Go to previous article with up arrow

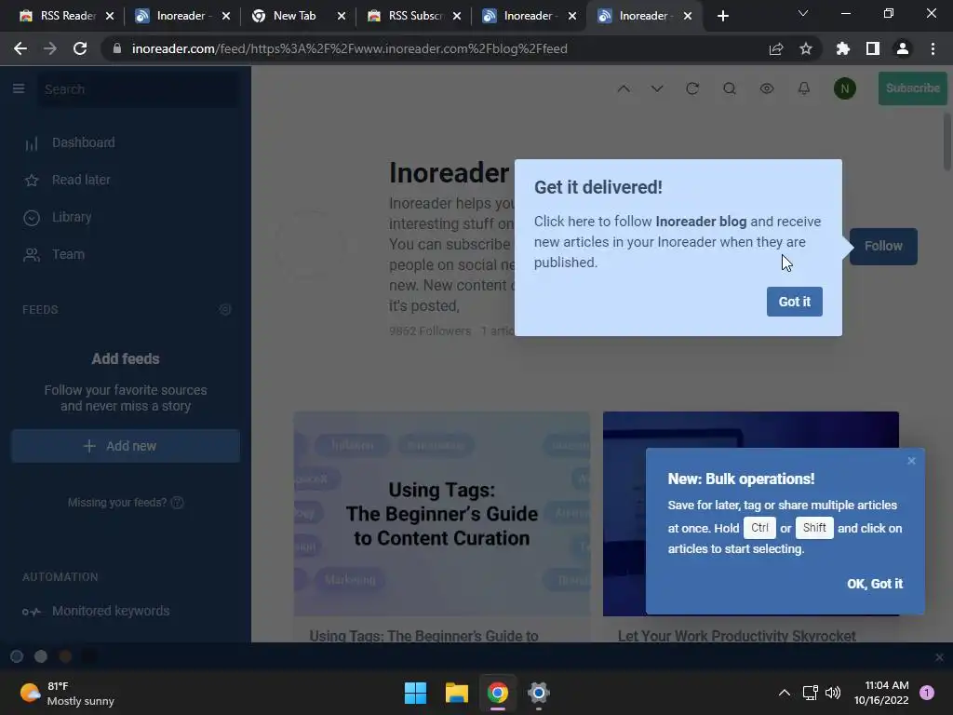tap(624, 88)
